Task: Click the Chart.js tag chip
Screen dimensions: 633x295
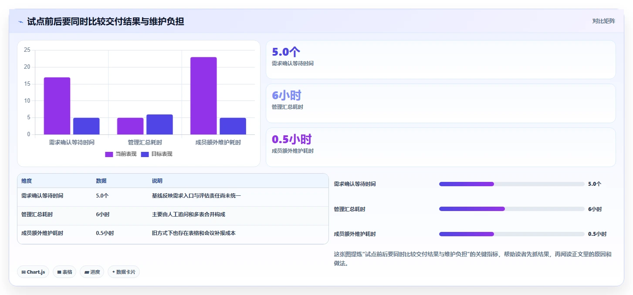Action: click(x=33, y=272)
